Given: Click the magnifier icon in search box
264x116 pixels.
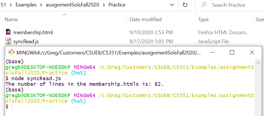Looking at the screenshot, I should coord(204,5).
